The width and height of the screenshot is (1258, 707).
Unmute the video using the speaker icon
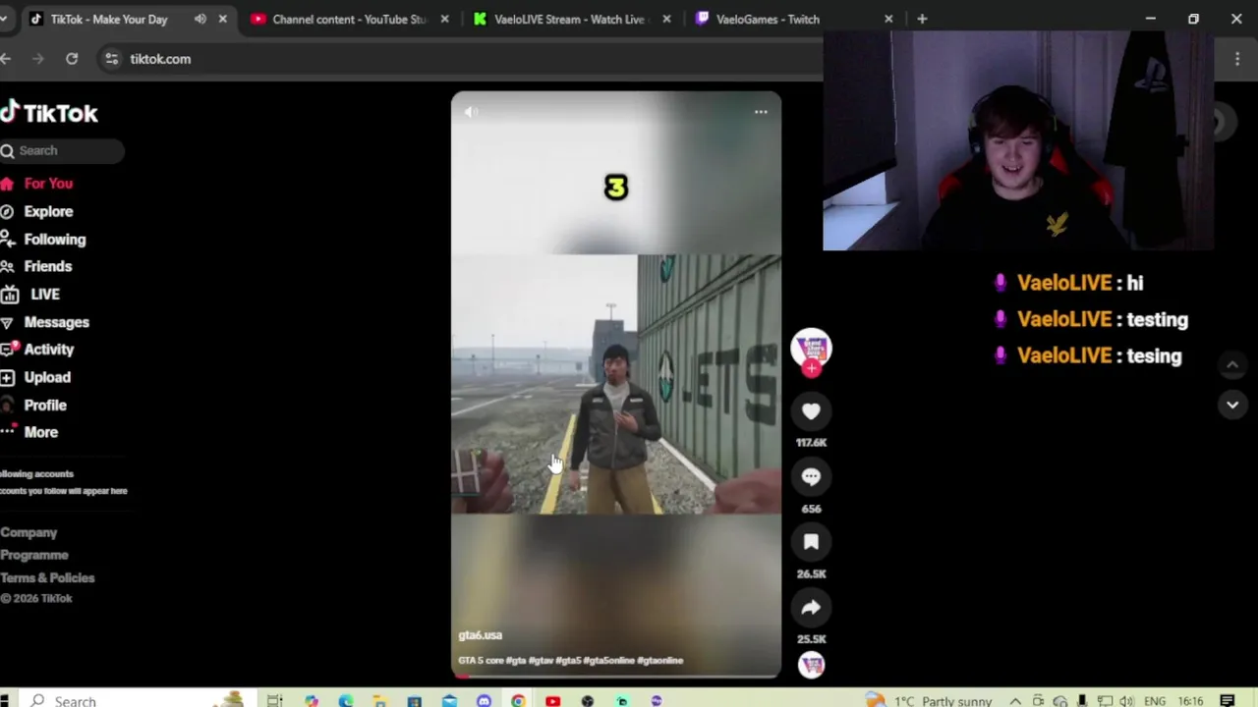click(471, 112)
